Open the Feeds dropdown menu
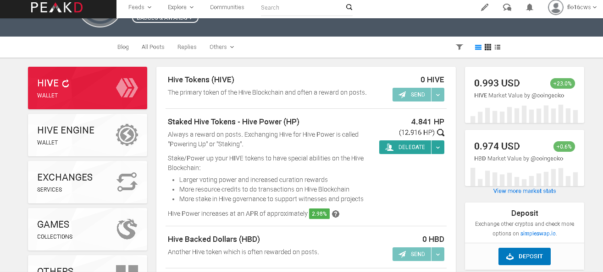 pyautogui.click(x=140, y=7)
